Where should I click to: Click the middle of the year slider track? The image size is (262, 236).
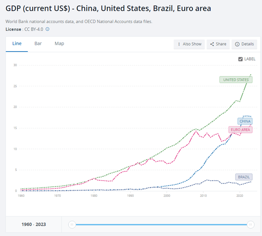(x=161, y=225)
